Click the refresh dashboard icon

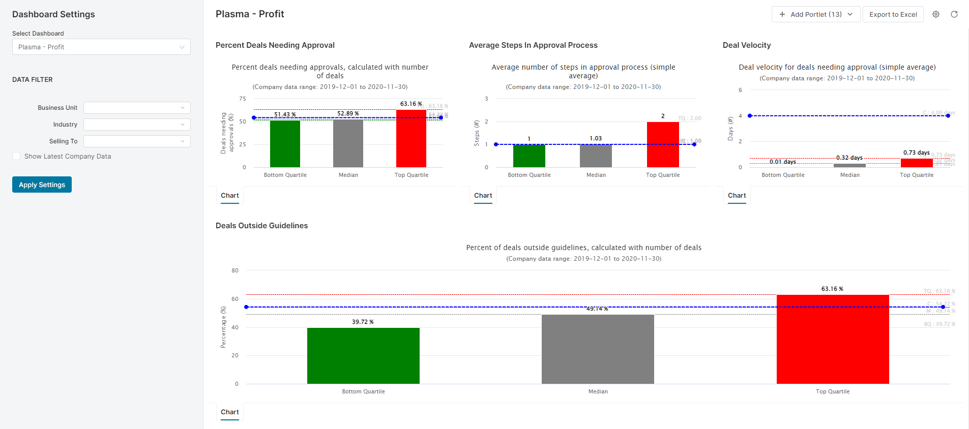pos(954,14)
